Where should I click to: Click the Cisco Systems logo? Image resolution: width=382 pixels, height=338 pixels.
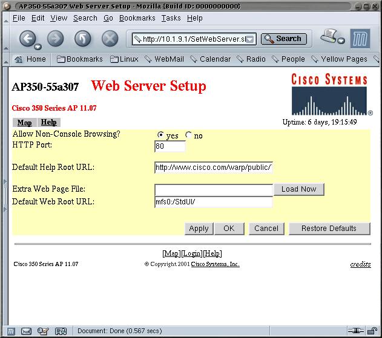(x=332, y=94)
